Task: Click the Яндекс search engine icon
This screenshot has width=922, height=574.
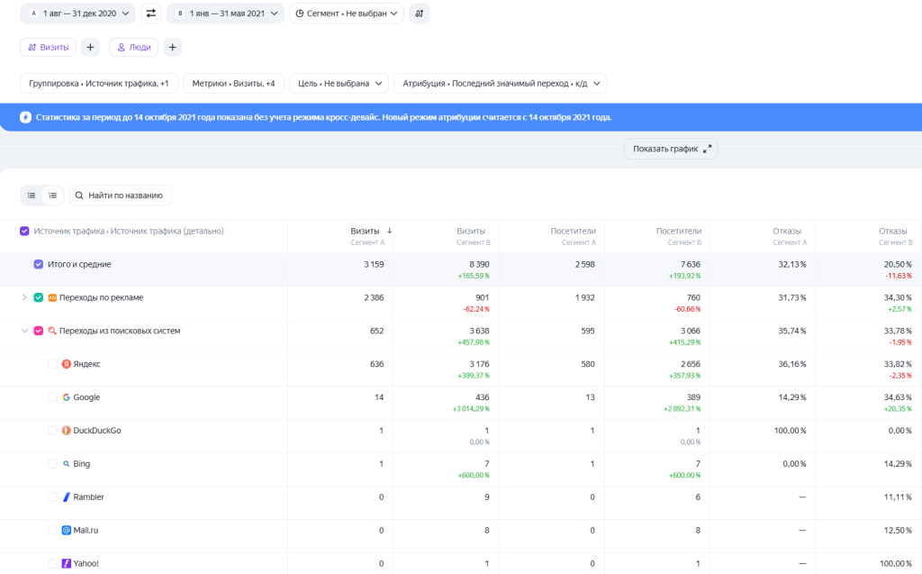Action: point(67,364)
